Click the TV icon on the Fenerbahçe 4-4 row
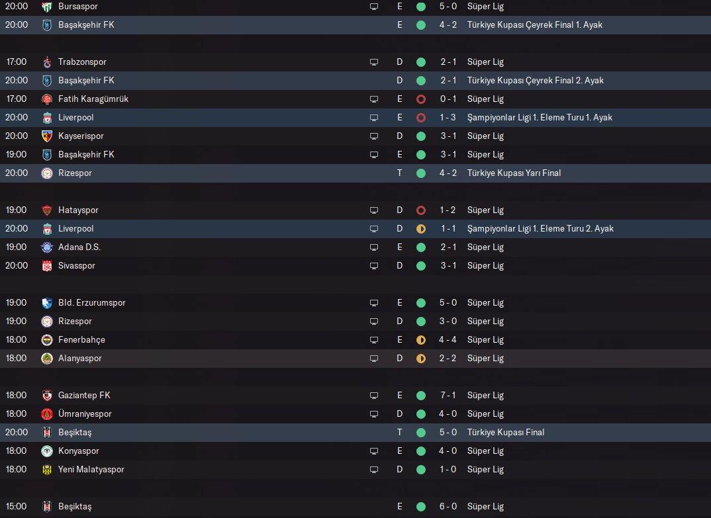 coord(374,340)
